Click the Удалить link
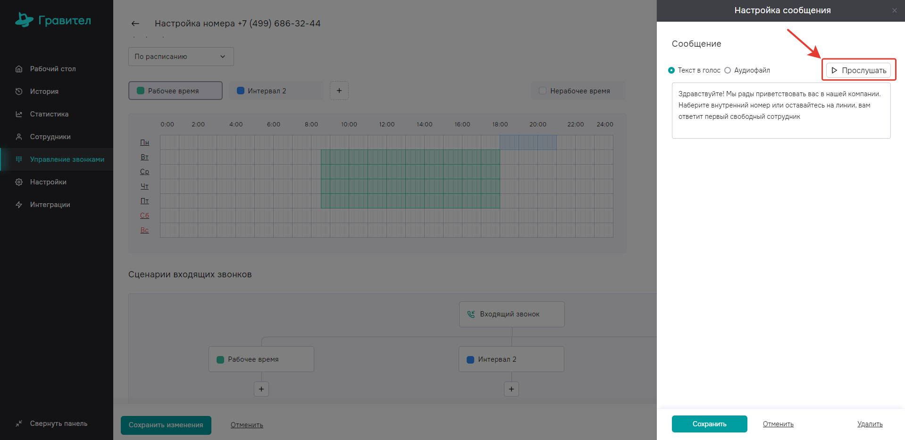Image resolution: width=905 pixels, height=440 pixels. 870,424
